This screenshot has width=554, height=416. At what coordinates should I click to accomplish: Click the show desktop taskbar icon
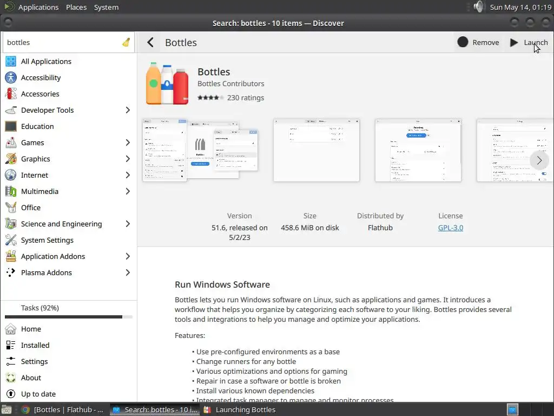pyautogui.click(x=6, y=409)
